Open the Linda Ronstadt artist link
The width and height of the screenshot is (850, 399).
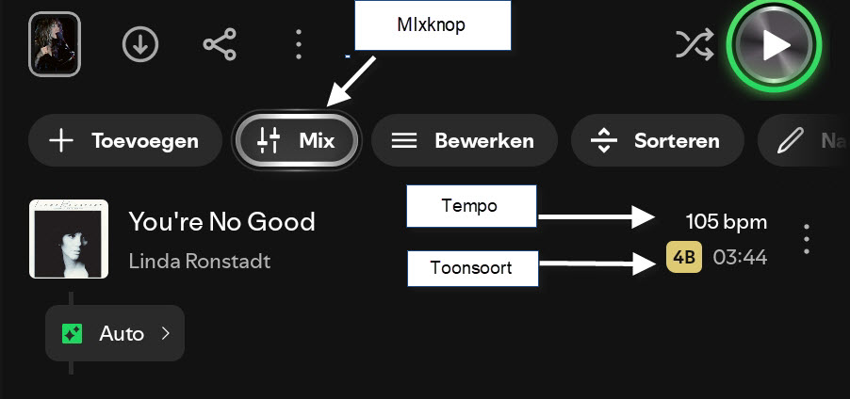click(199, 261)
